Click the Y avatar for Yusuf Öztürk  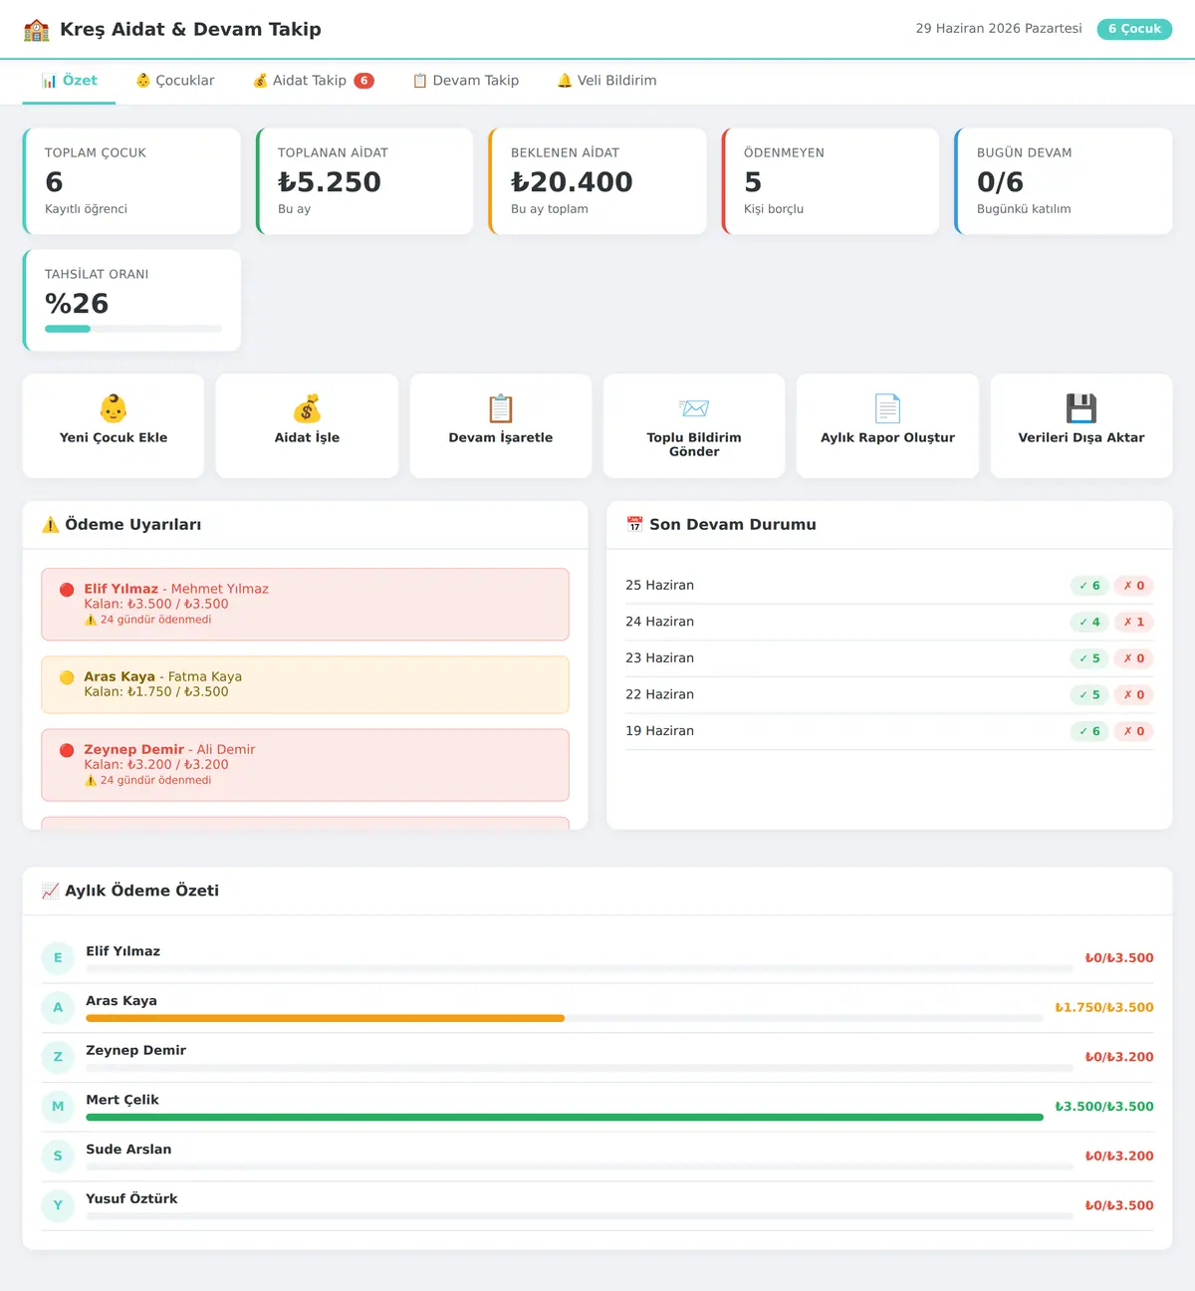[58, 1205]
